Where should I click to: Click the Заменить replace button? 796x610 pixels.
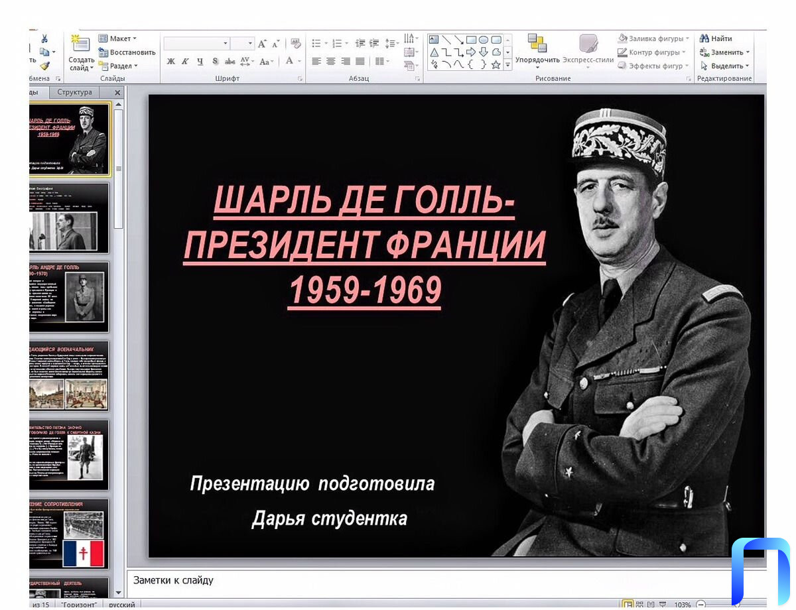pyautogui.click(x=724, y=52)
